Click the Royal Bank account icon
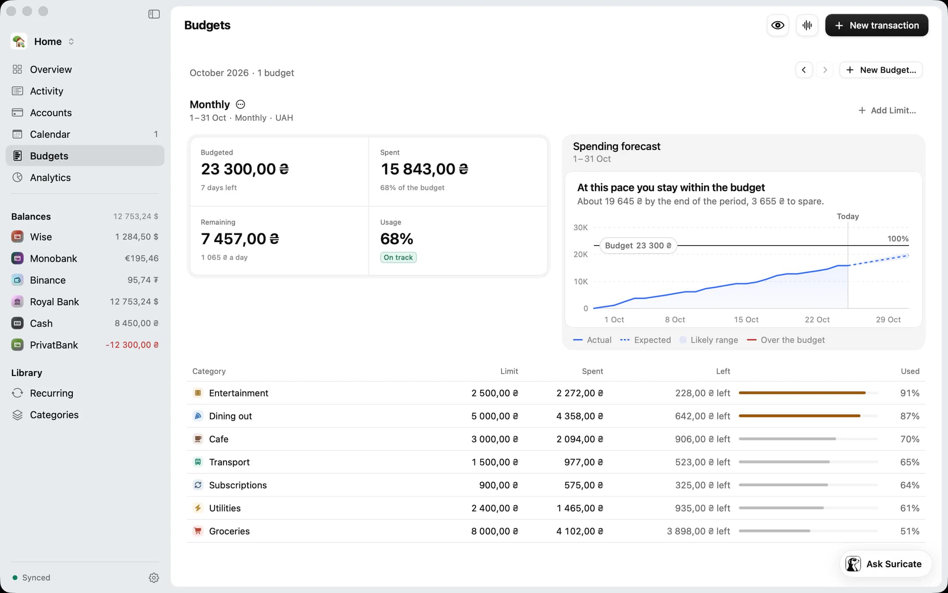948x593 pixels. 17,302
